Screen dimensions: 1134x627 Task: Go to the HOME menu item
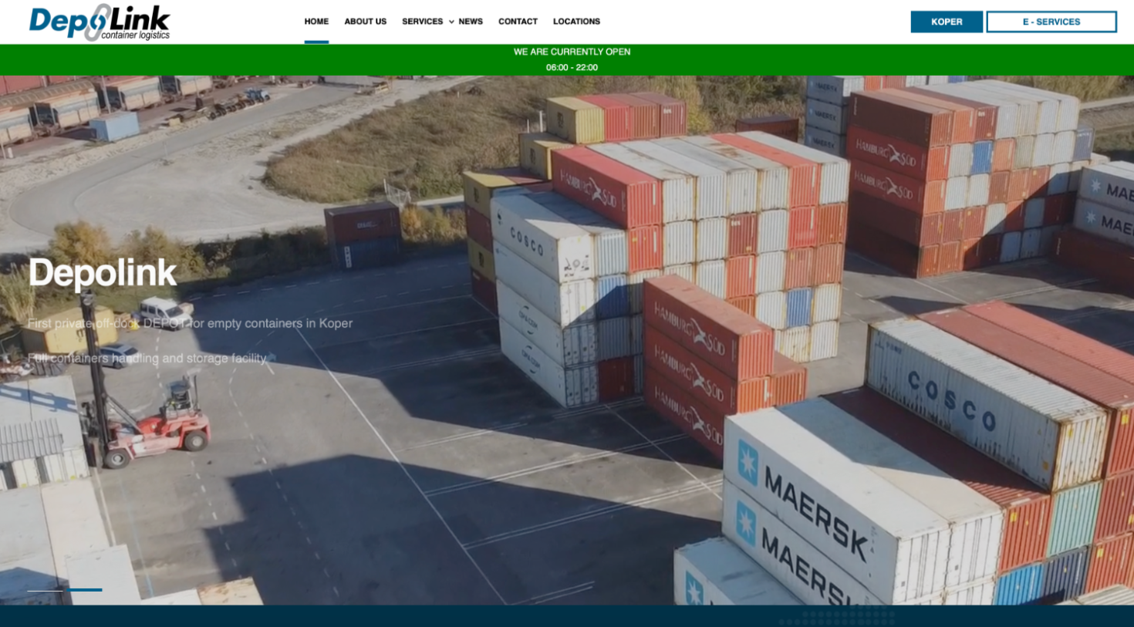click(316, 22)
